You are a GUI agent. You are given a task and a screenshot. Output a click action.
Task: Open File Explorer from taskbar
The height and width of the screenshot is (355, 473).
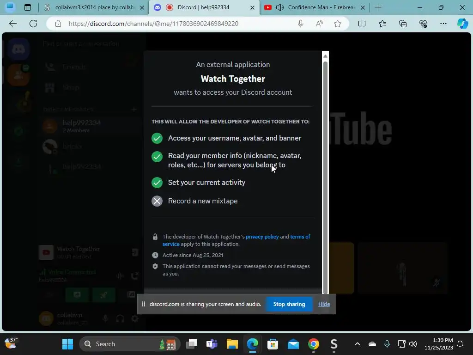click(232, 344)
